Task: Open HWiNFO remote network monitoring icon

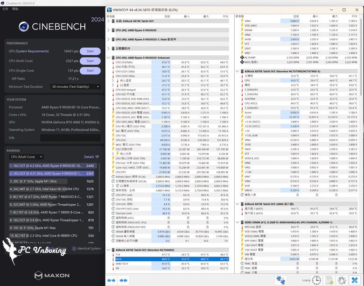Action: (x=281, y=280)
